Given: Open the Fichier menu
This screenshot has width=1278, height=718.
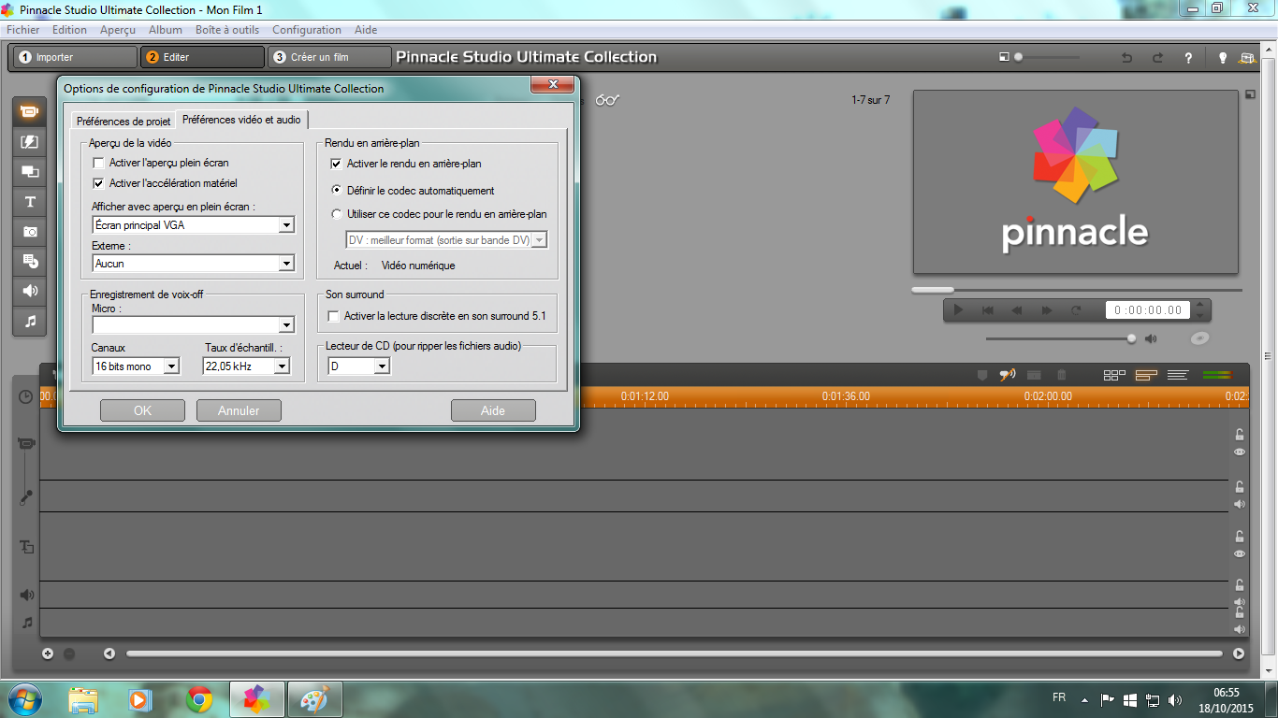Looking at the screenshot, I should tap(23, 30).
